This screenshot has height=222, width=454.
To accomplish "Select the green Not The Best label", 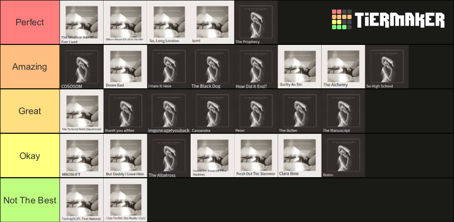I will [30, 200].
